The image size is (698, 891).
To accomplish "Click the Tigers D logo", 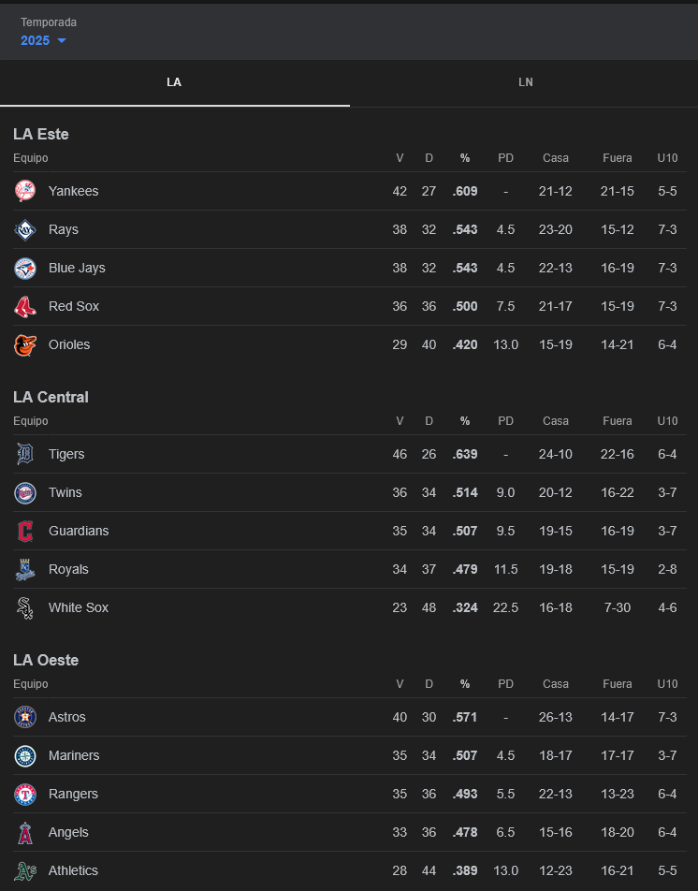I will tap(25, 454).
